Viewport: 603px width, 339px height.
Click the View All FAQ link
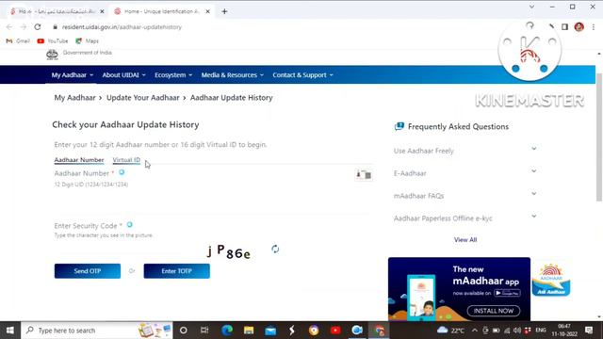pos(465,240)
